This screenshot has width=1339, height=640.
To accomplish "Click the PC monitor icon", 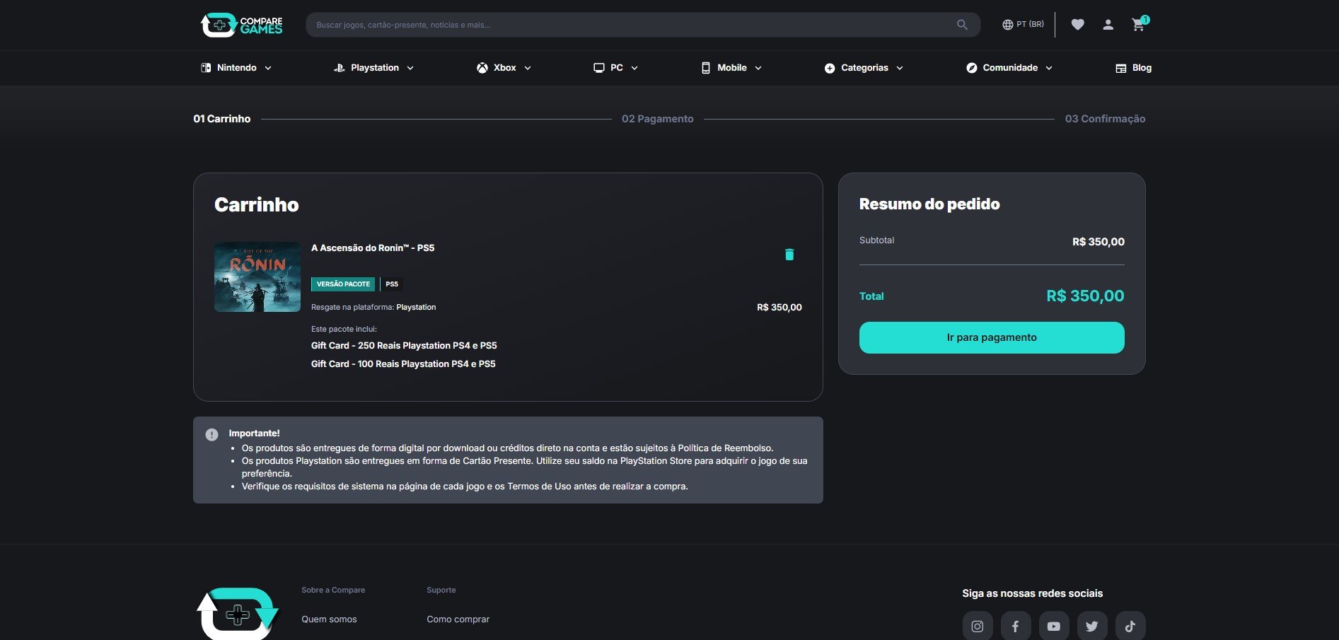I will coord(599,68).
